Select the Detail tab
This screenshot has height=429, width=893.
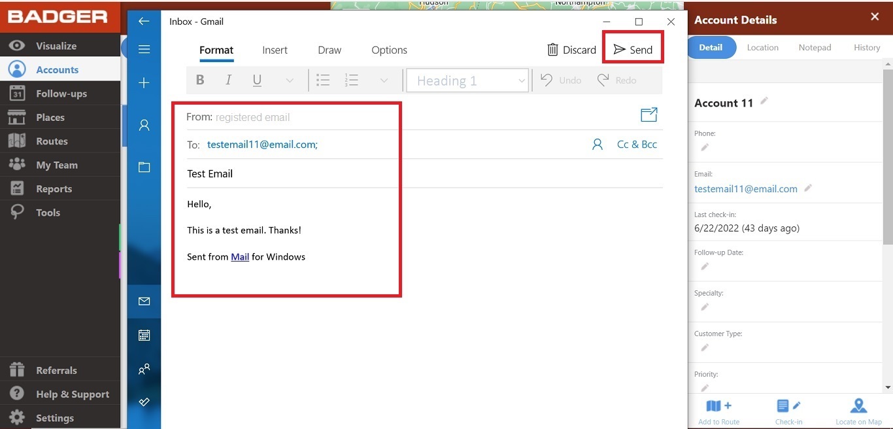coord(711,47)
